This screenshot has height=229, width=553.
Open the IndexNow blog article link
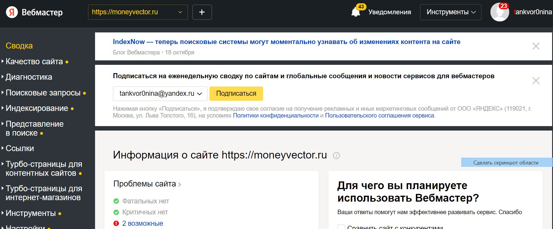click(287, 42)
